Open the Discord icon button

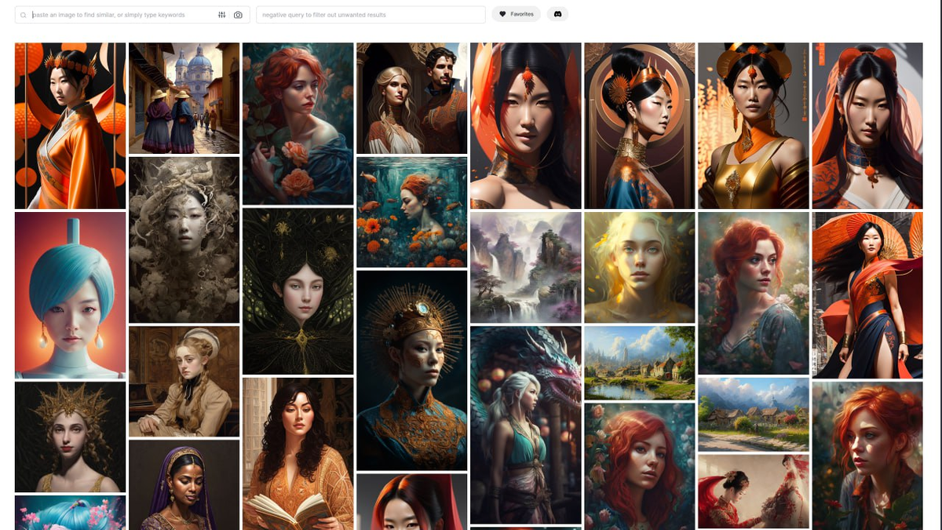[x=557, y=14]
